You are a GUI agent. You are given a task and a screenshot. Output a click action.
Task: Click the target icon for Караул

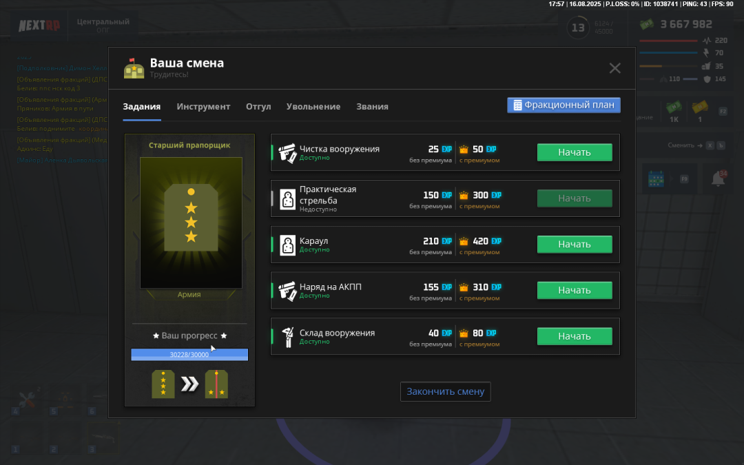pyautogui.click(x=287, y=245)
